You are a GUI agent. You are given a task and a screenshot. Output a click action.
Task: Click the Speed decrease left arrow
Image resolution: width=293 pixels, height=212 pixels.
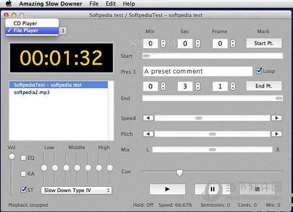tap(148, 118)
